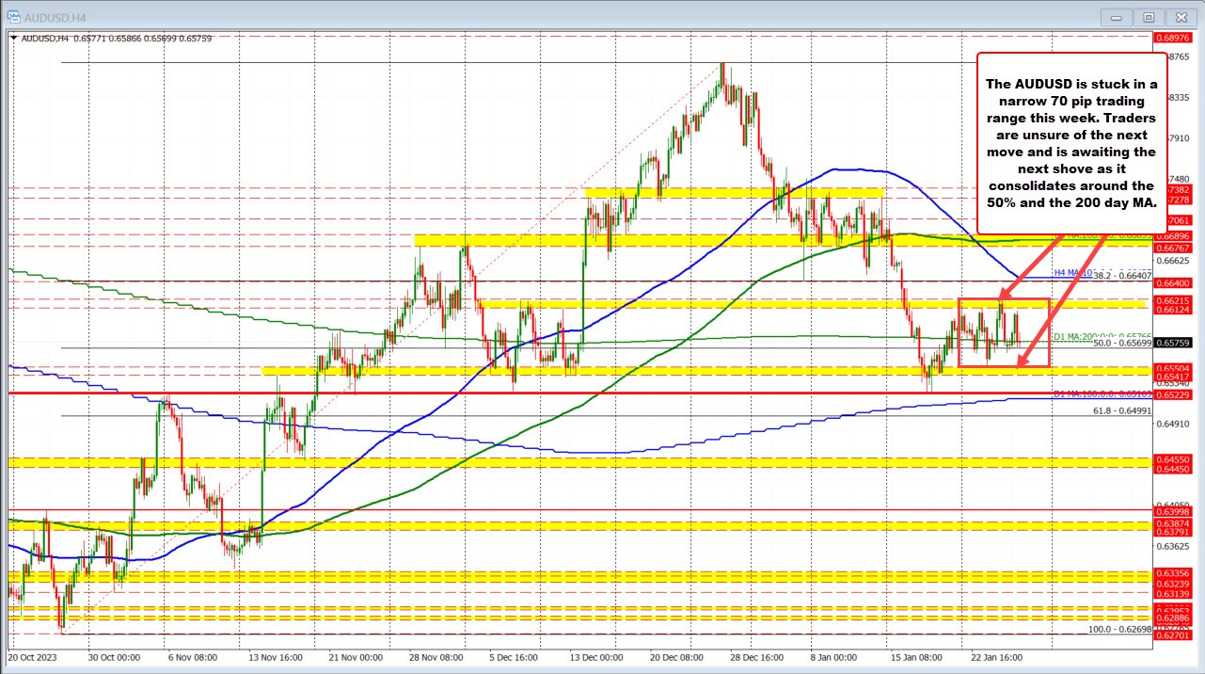The image size is (1205, 674).
Task: Click the 61.8 - 0.64991 Fibonacci label
Action: [1120, 409]
